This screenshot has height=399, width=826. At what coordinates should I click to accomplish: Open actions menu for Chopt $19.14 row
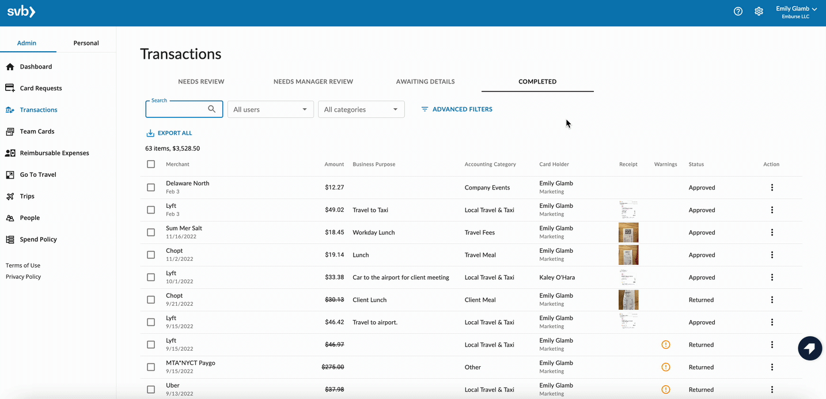pos(772,255)
